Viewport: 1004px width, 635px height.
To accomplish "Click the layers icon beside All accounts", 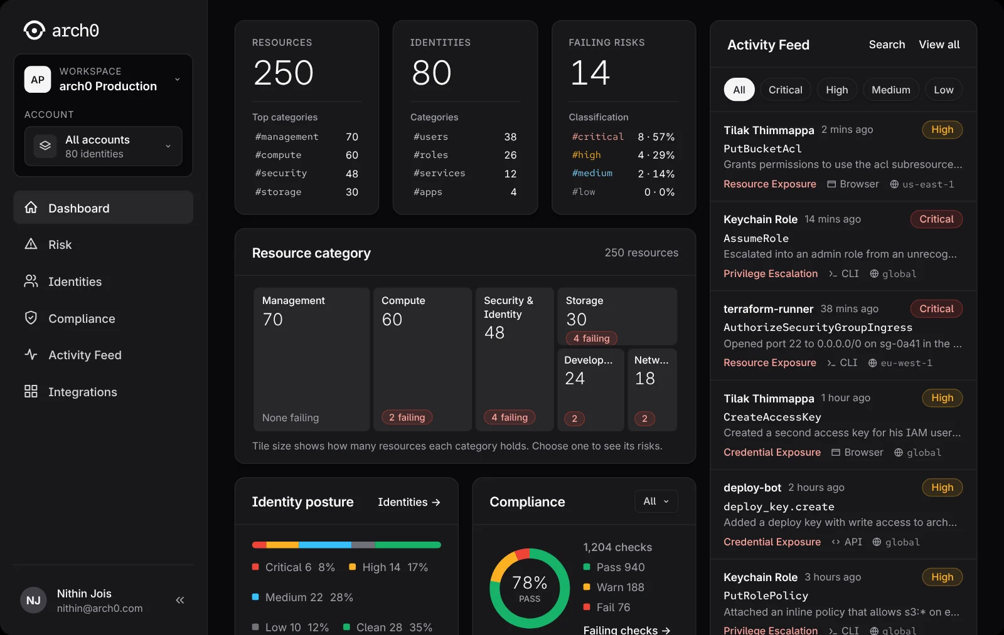I will tap(45, 145).
